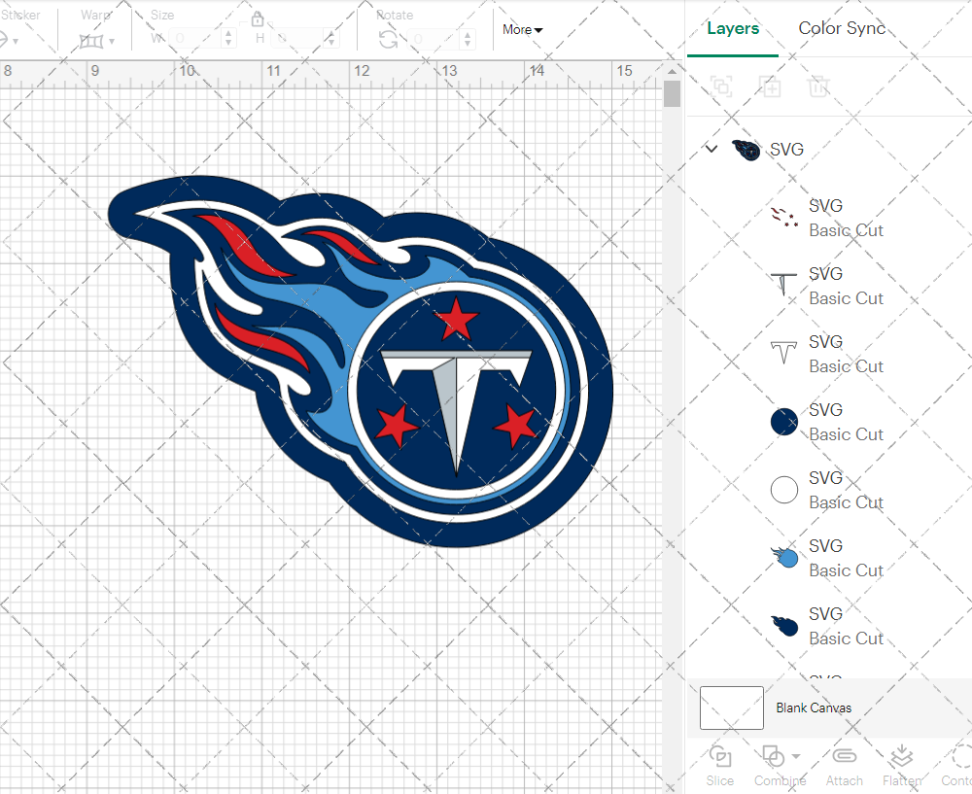This screenshot has height=794, width=972.
Task: Click the height stepper arrows
Action: [331, 39]
